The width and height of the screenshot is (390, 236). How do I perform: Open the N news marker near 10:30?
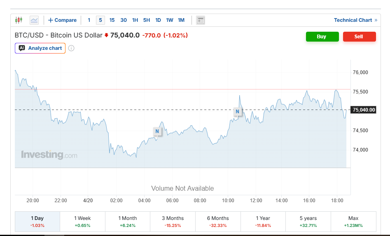pos(237,111)
